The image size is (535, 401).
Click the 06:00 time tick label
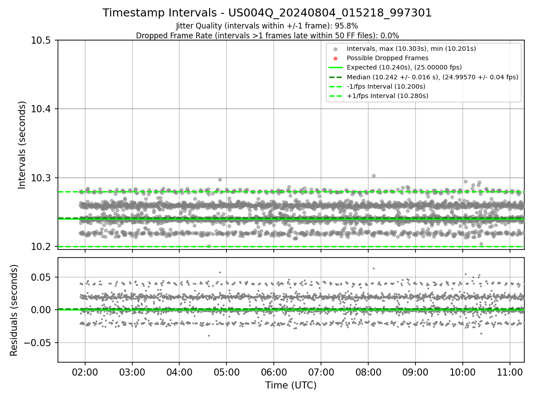(274, 372)
